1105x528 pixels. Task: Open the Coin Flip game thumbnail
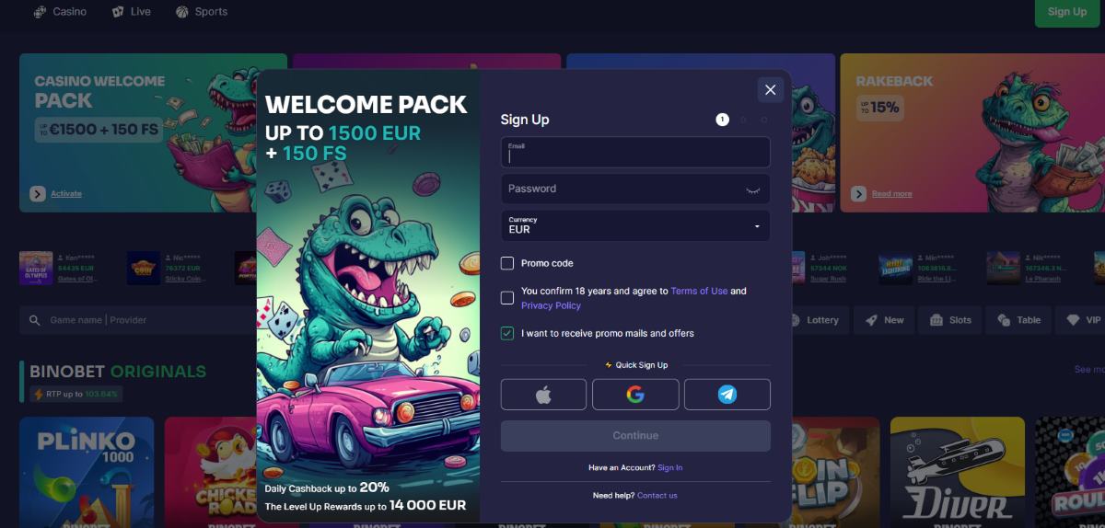click(836, 472)
